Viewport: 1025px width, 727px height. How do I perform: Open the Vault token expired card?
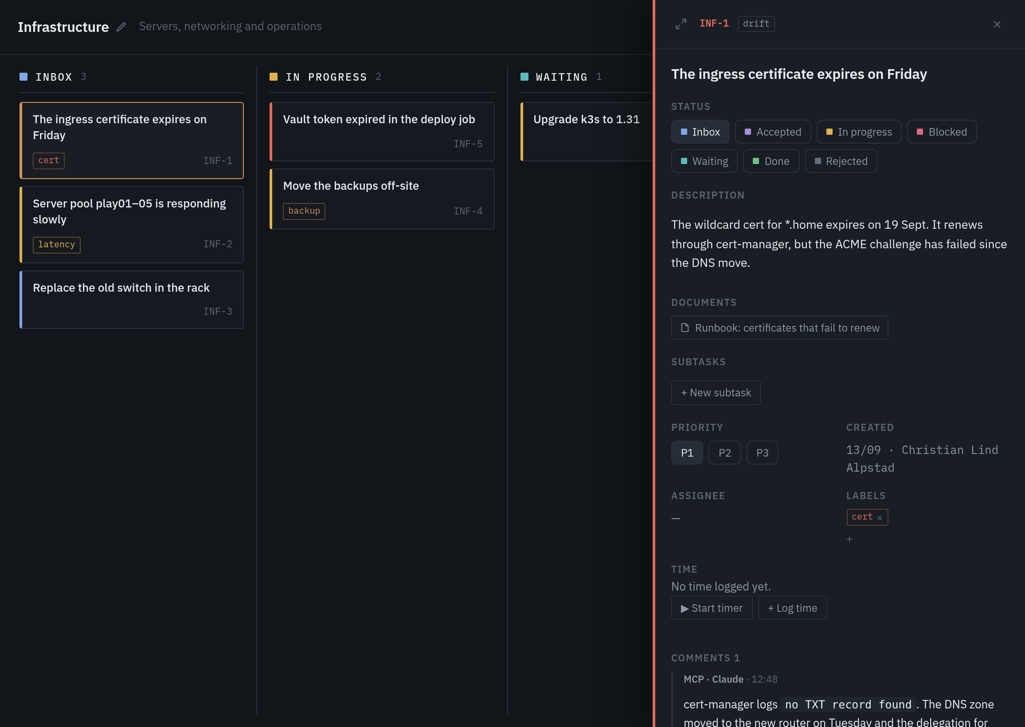pos(382,132)
